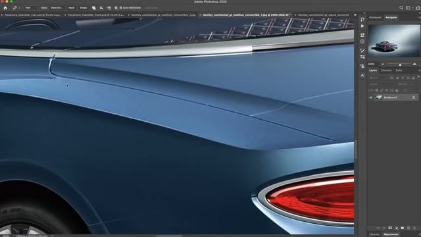Open the Search icon at top right
The width and height of the screenshot is (421, 237).
click(x=401, y=8)
